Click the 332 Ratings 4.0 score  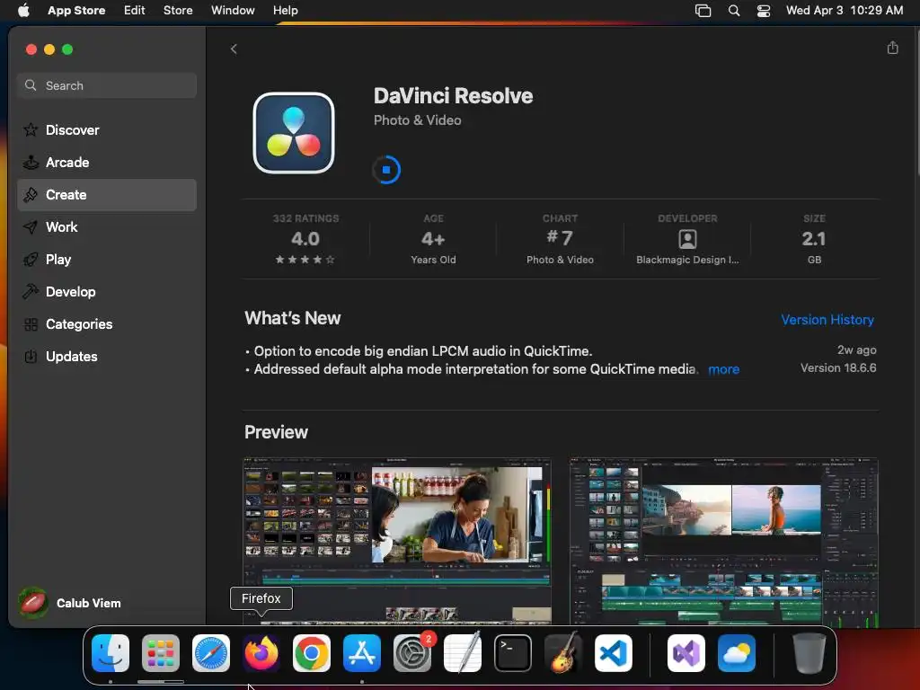(x=305, y=239)
